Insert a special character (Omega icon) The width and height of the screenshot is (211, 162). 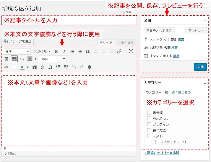(x=50, y=67)
